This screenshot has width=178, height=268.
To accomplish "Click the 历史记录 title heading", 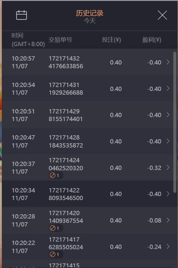I will [x=89, y=13].
